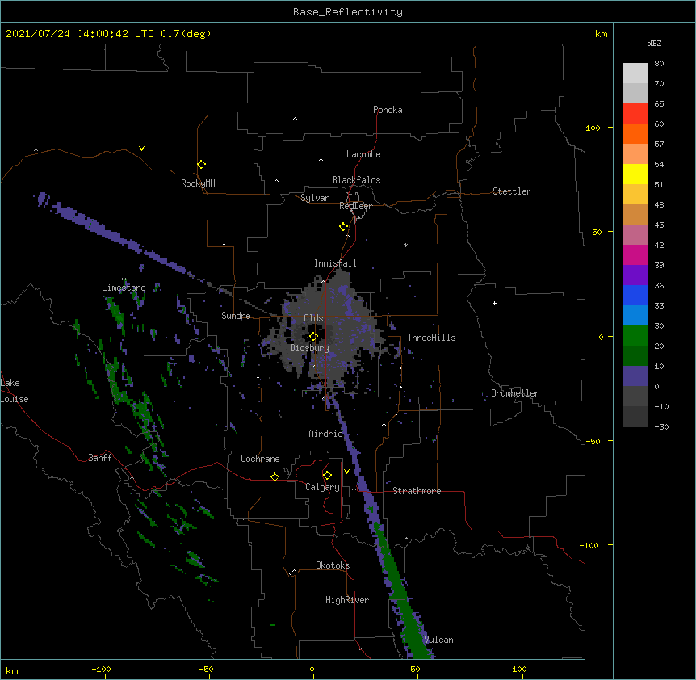The width and height of the screenshot is (696, 680).
Task: Click the Ponoka city label
Action: (388, 110)
